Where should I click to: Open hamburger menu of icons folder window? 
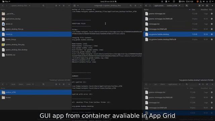(x=64, y=84)
